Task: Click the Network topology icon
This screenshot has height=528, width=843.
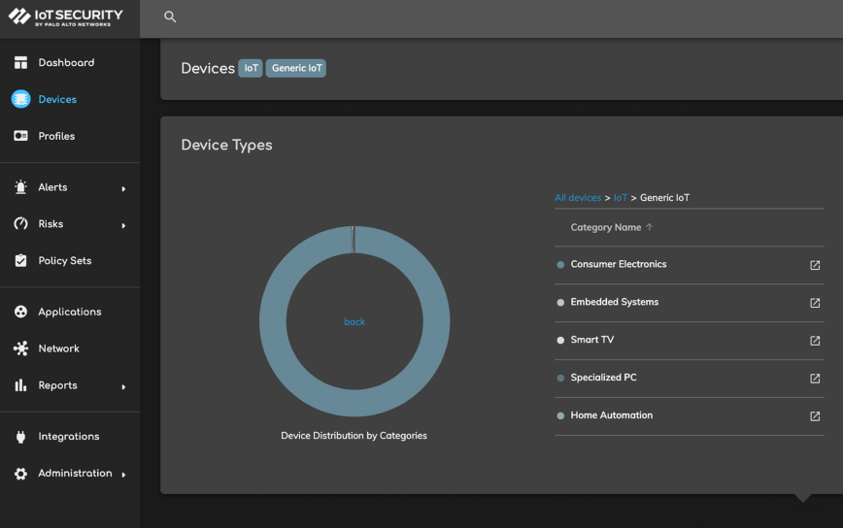Action: pos(20,348)
